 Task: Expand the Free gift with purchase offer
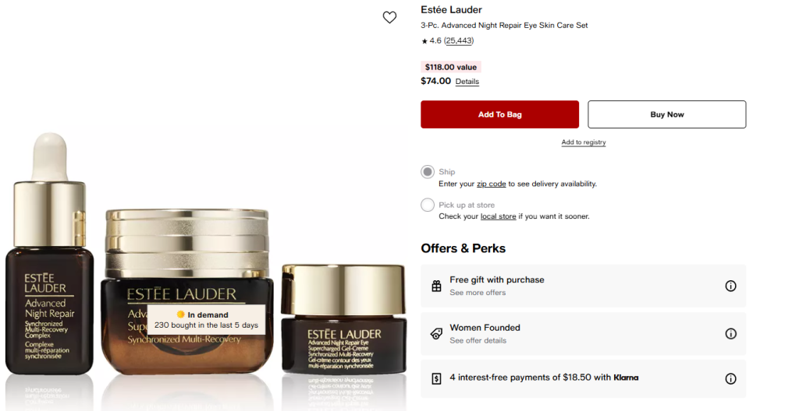point(584,286)
